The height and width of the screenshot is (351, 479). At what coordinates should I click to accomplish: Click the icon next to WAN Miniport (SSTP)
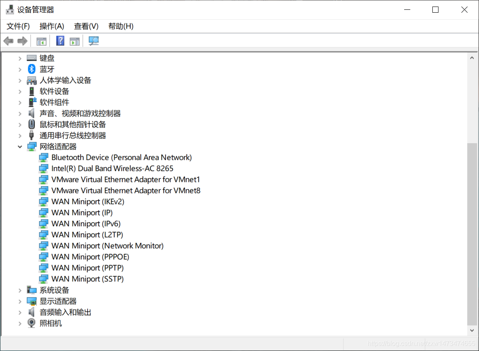click(43, 279)
